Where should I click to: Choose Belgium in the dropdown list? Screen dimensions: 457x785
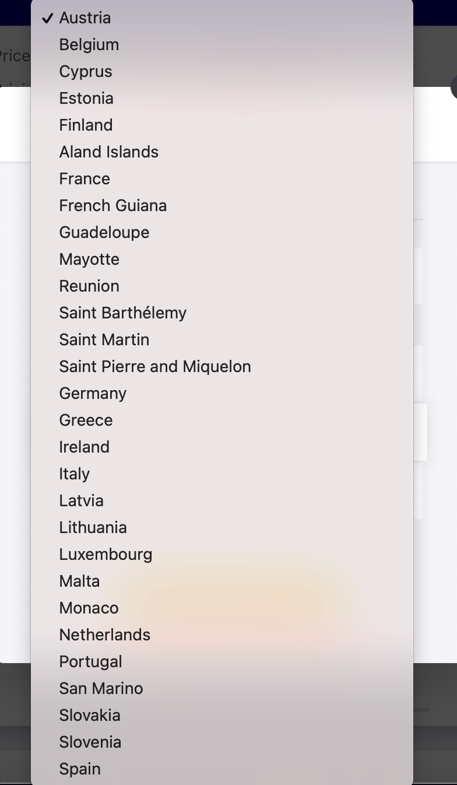coord(89,45)
